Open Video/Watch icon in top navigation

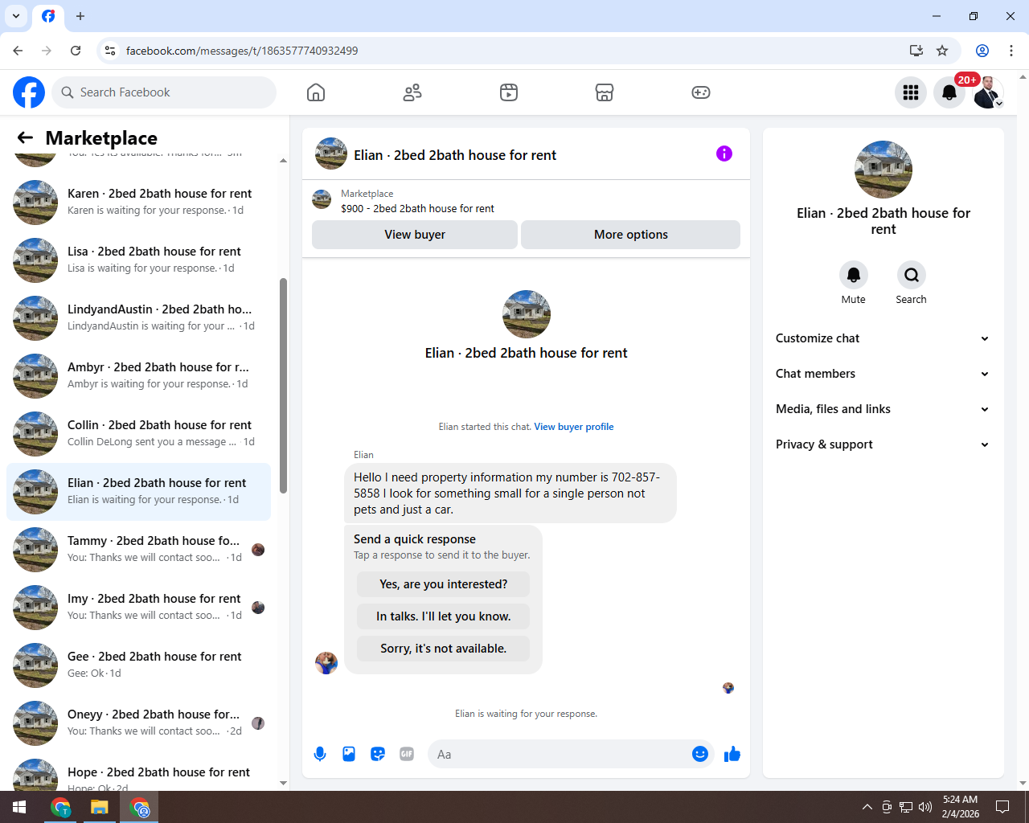click(x=509, y=92)
